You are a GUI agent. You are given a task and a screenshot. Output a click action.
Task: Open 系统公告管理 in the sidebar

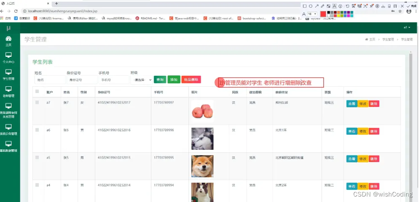tap(8, 130)
